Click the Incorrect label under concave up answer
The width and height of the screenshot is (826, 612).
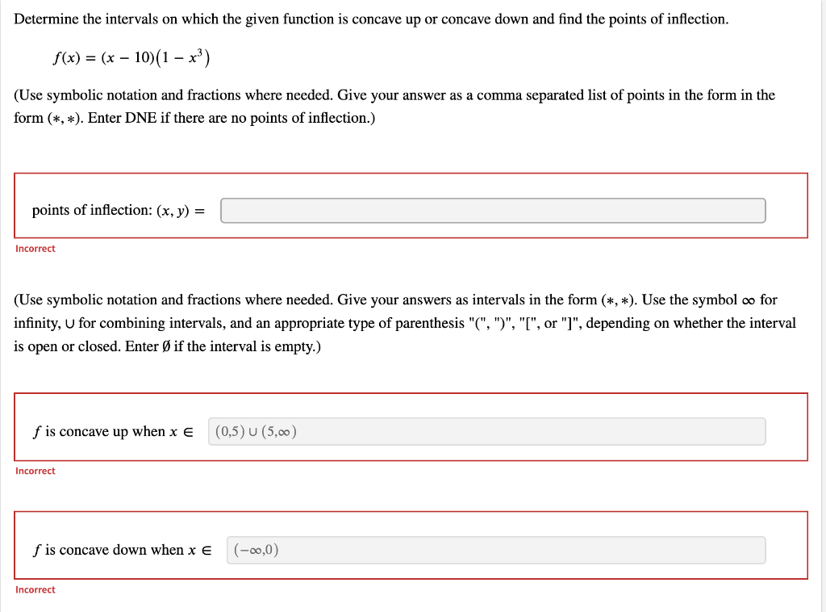point(35,471)
